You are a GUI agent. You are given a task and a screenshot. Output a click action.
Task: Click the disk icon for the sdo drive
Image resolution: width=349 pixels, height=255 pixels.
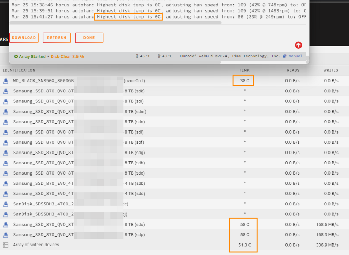(6, 225)
